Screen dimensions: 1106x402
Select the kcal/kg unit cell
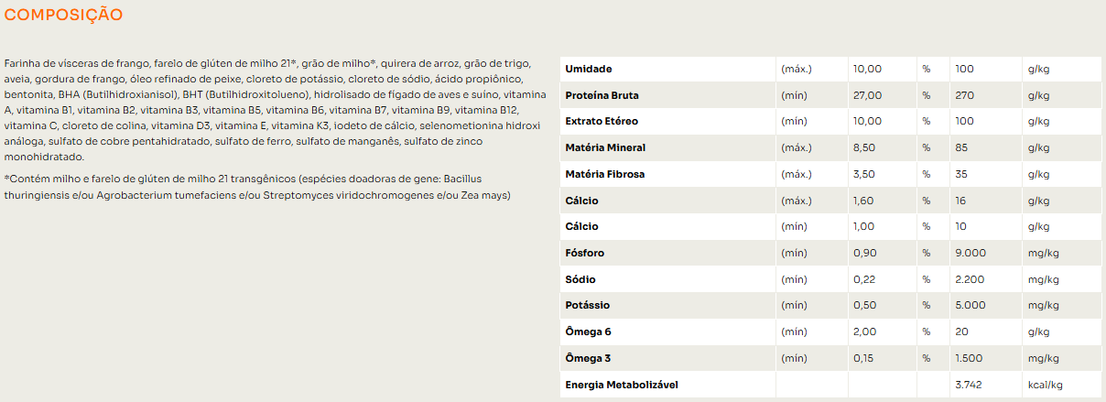1046,385
